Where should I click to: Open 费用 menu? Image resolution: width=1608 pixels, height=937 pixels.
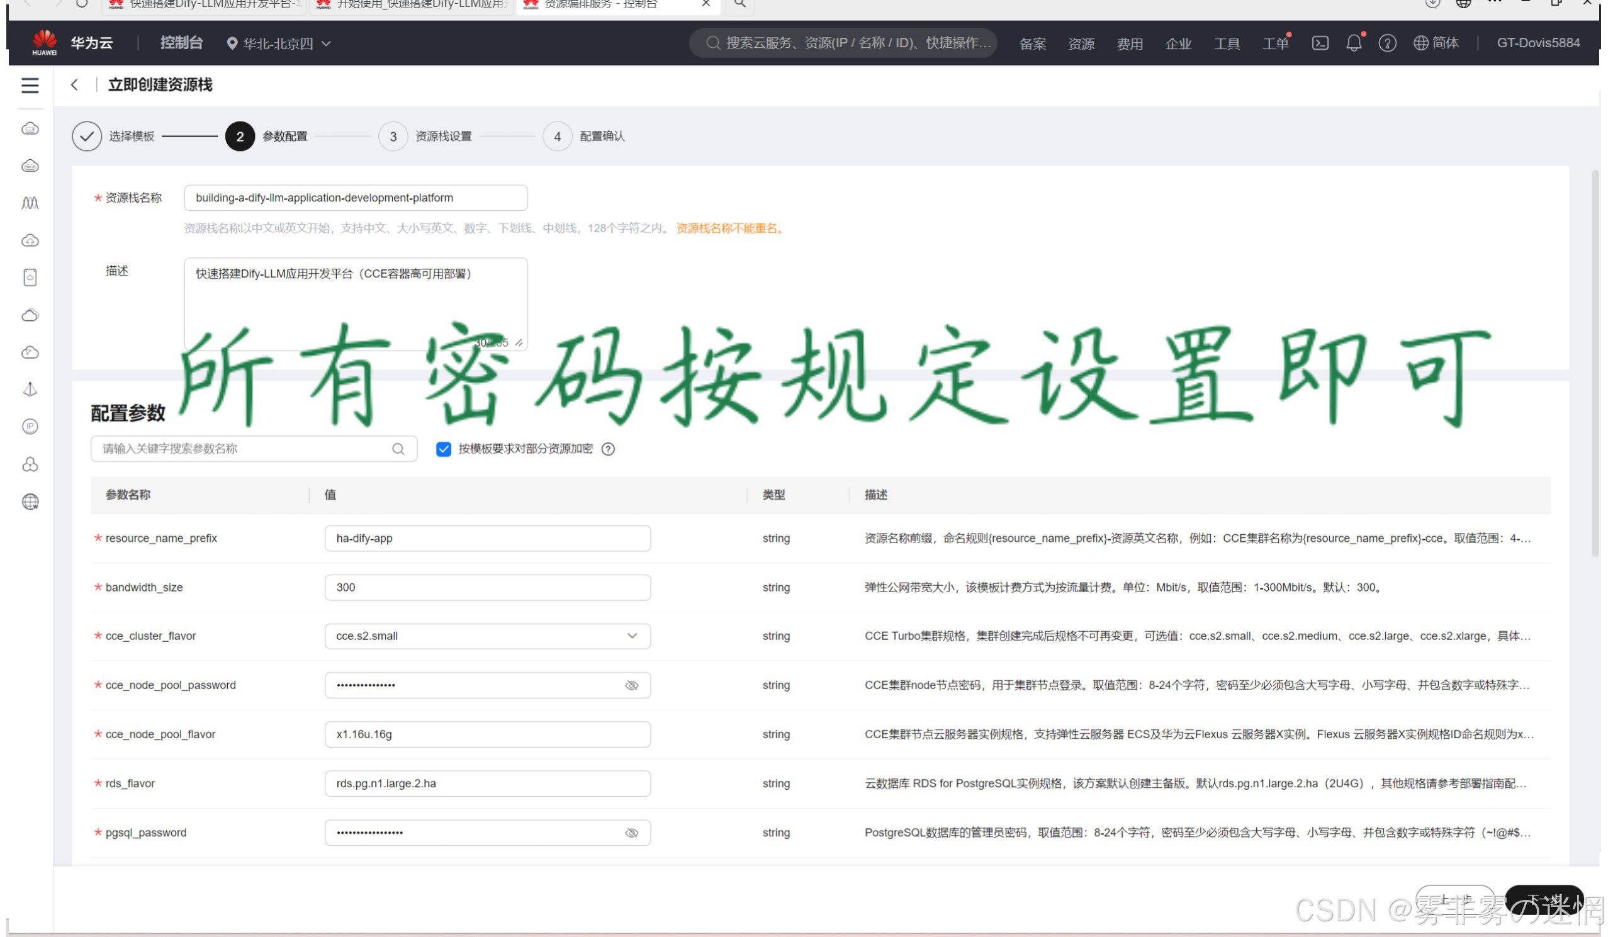click(1130, 43)
